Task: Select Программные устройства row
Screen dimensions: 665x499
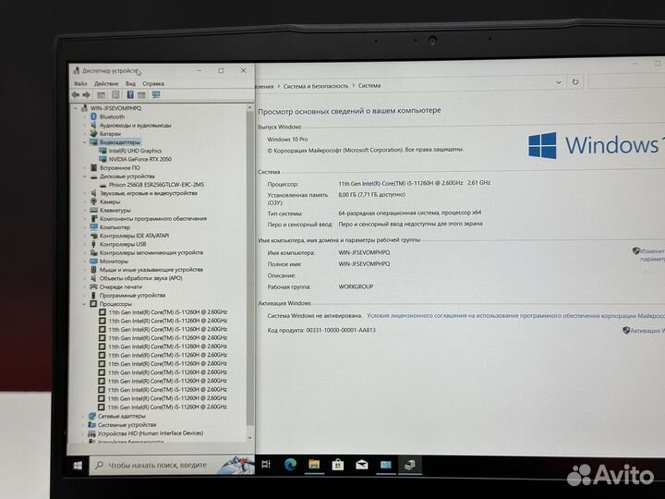Action: pos(132,296)
